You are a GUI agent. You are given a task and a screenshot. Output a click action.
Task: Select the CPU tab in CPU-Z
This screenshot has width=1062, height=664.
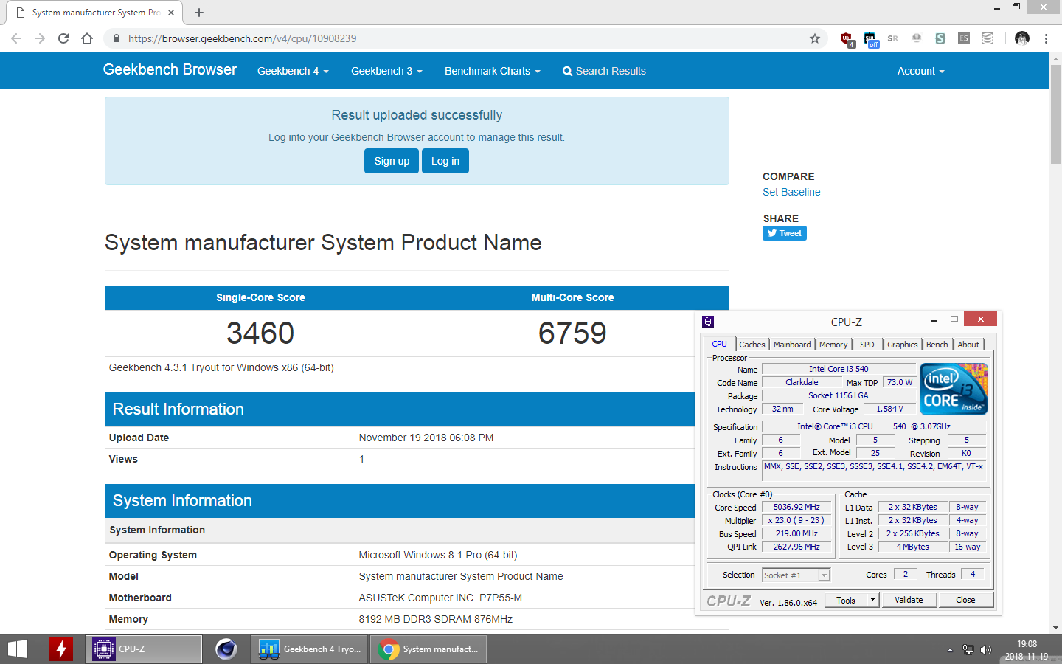tap(720, 344)
